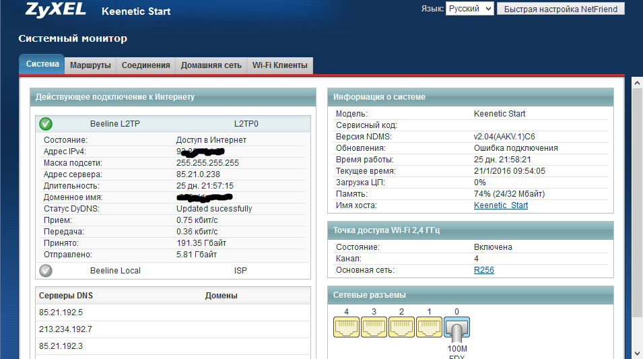Click green checkmark icon for Beeline L2TP
643x359 pixels.
46,123
